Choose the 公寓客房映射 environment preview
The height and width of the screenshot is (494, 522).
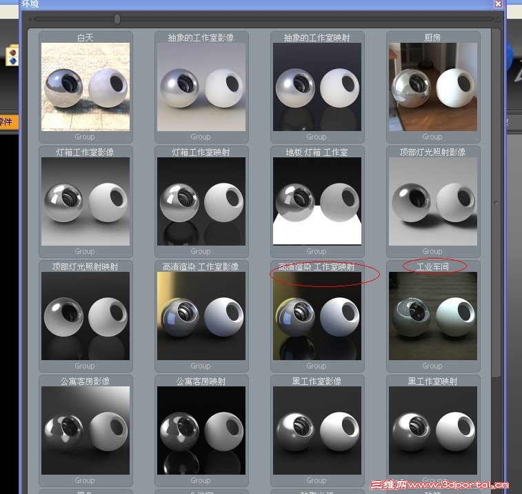tap(201, 431)
